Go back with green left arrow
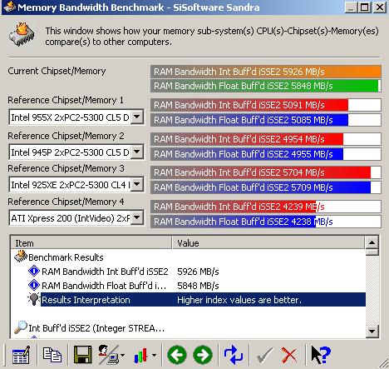The image size is (389, 369). [177, 355]
